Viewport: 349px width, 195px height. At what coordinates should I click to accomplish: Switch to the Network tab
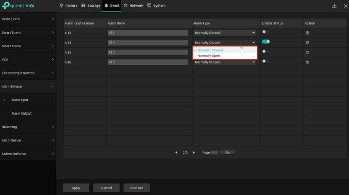click(x=133, y=6)
